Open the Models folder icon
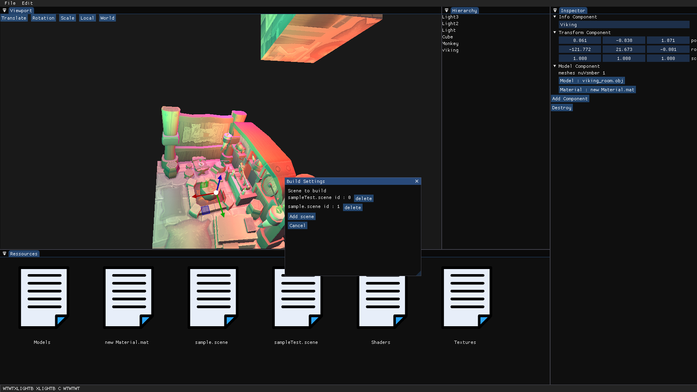The height and width of the screenshot is (392, 697). click(x=43, y=298)
